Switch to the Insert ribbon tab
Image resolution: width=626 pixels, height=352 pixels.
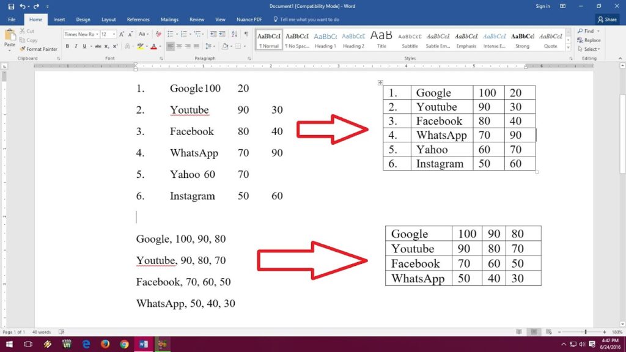point(59,19)
